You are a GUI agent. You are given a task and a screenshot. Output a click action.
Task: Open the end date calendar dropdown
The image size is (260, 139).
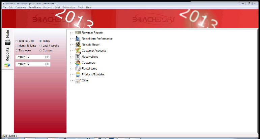[47, 64]
